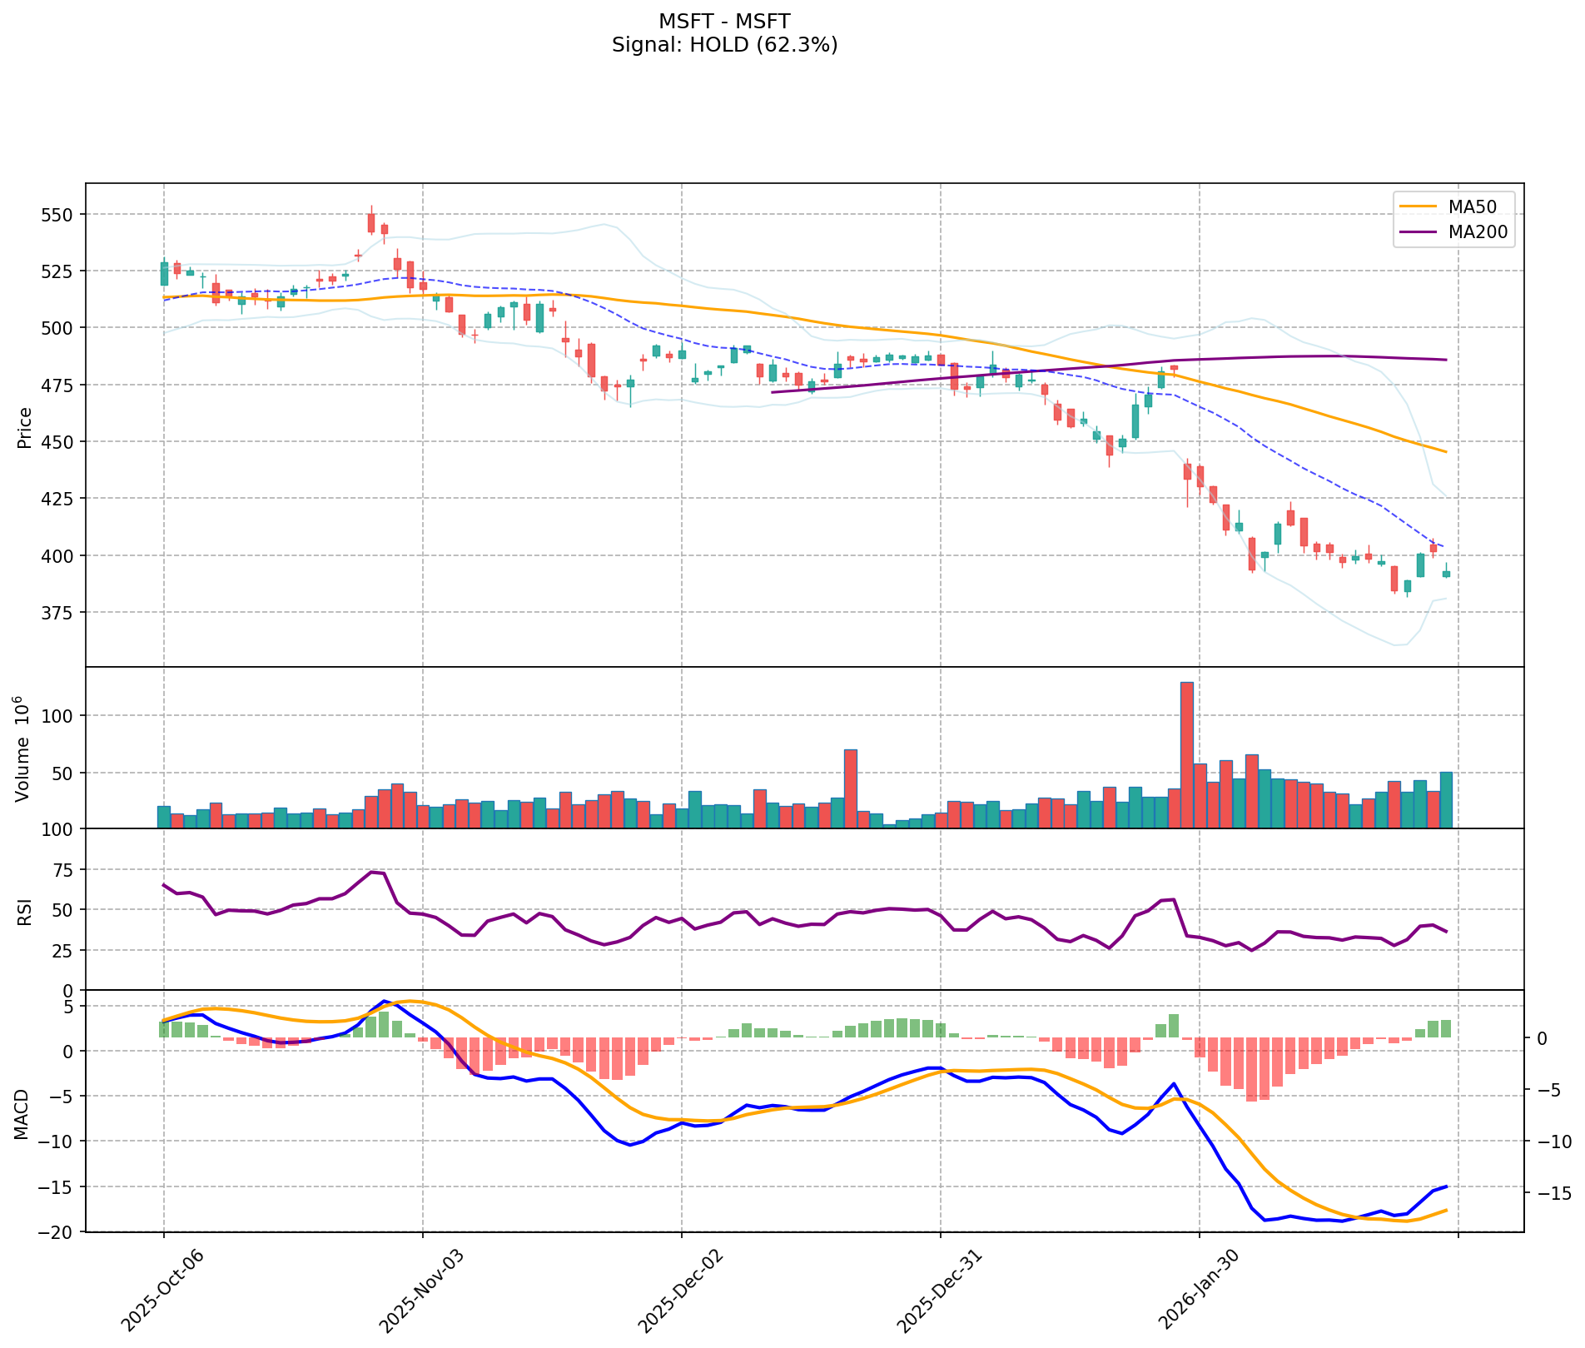
Task: Click the orange MA50 legend line swatch
Action: pyautogui.click(x=1418, y=206)
